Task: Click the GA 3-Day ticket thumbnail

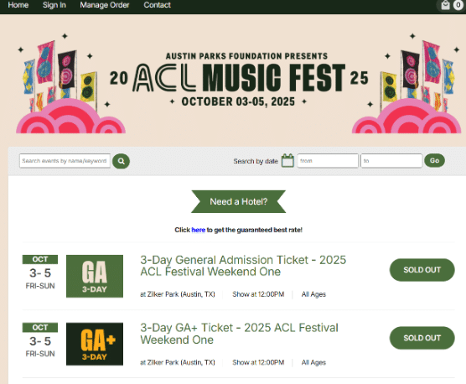Action: [95, 276]
